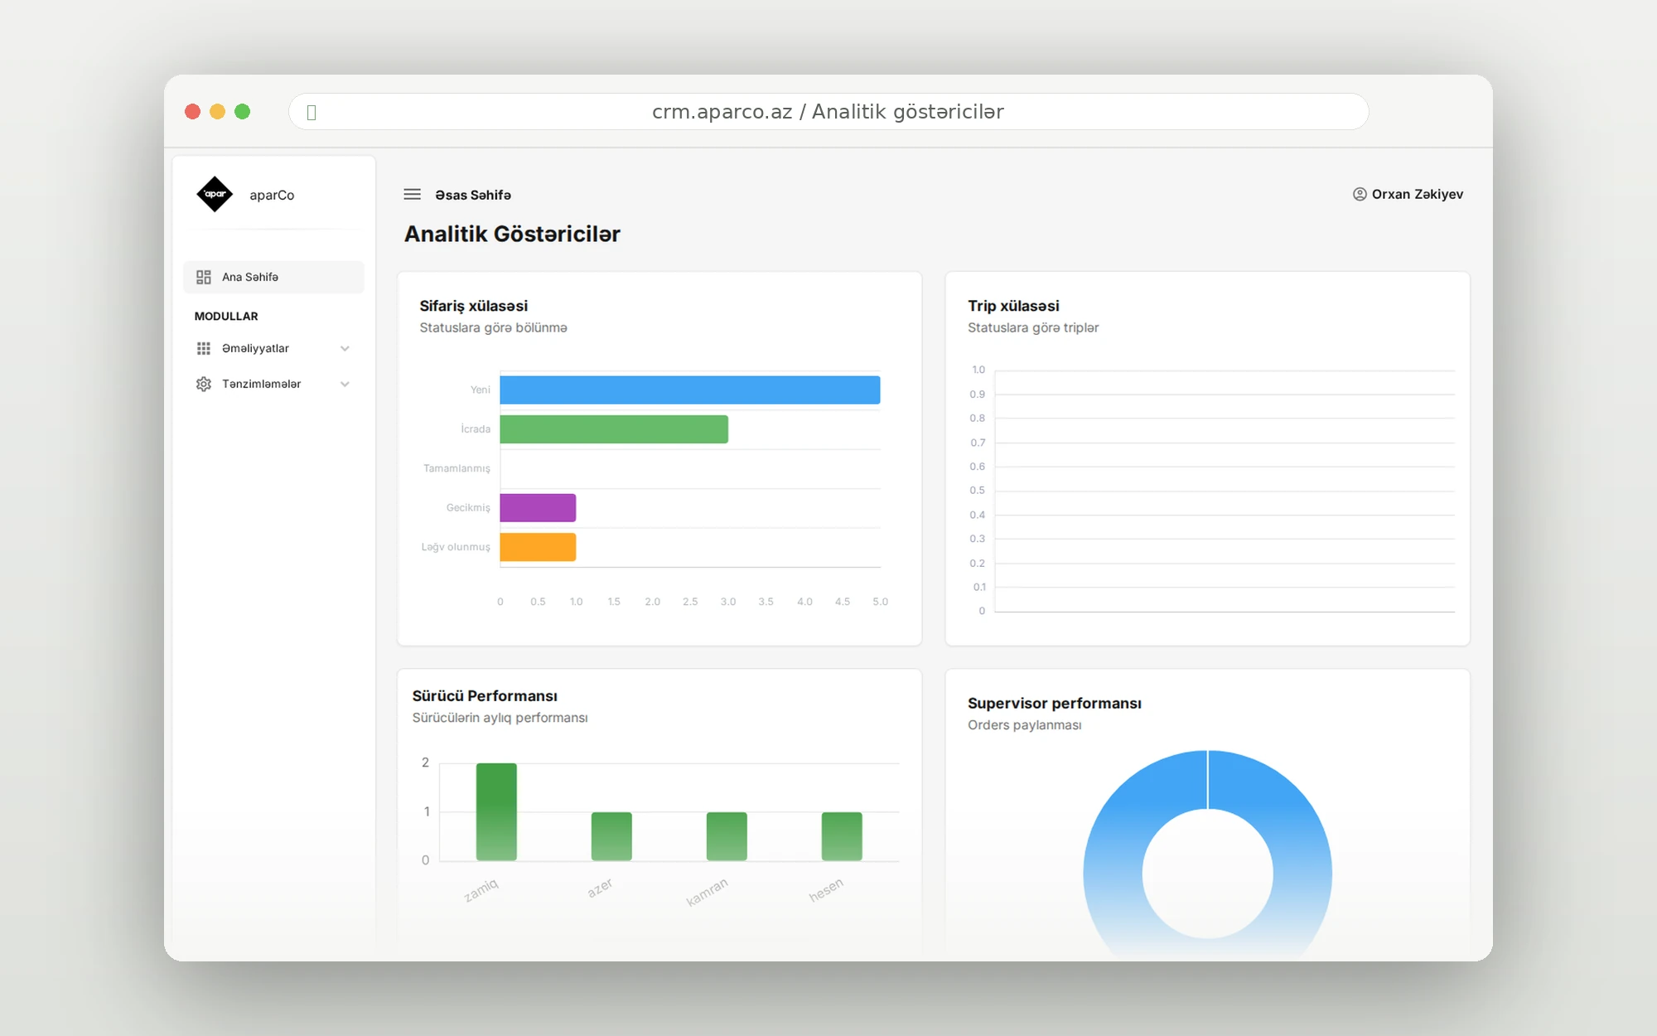Click the Sifariş xülasəsi card title

[473, 306]
